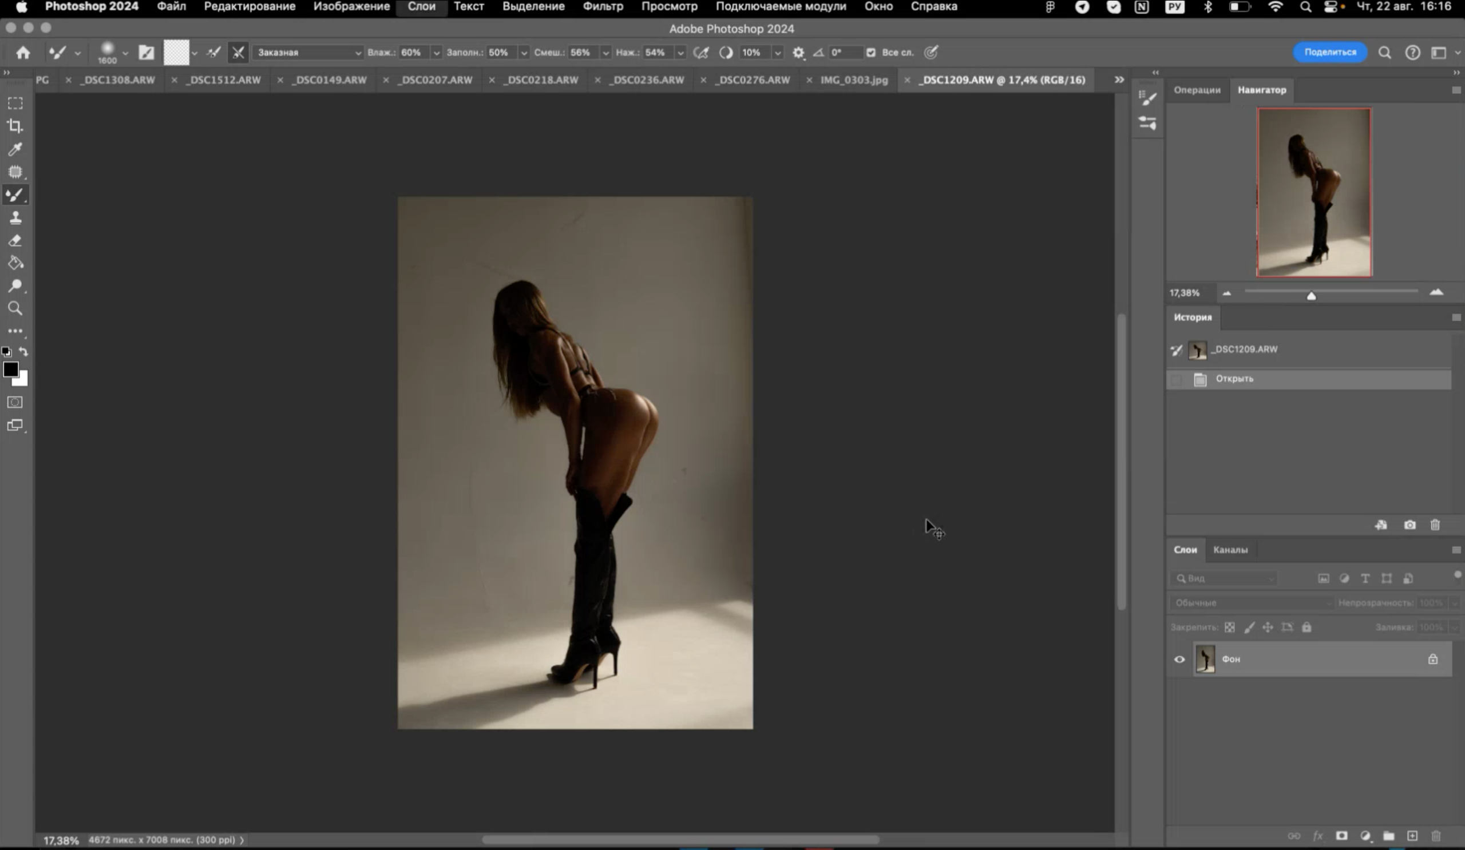Switch to IMG_0303.jpg document tab
This screenshot has width=1465, height=850.
point(854,80)
